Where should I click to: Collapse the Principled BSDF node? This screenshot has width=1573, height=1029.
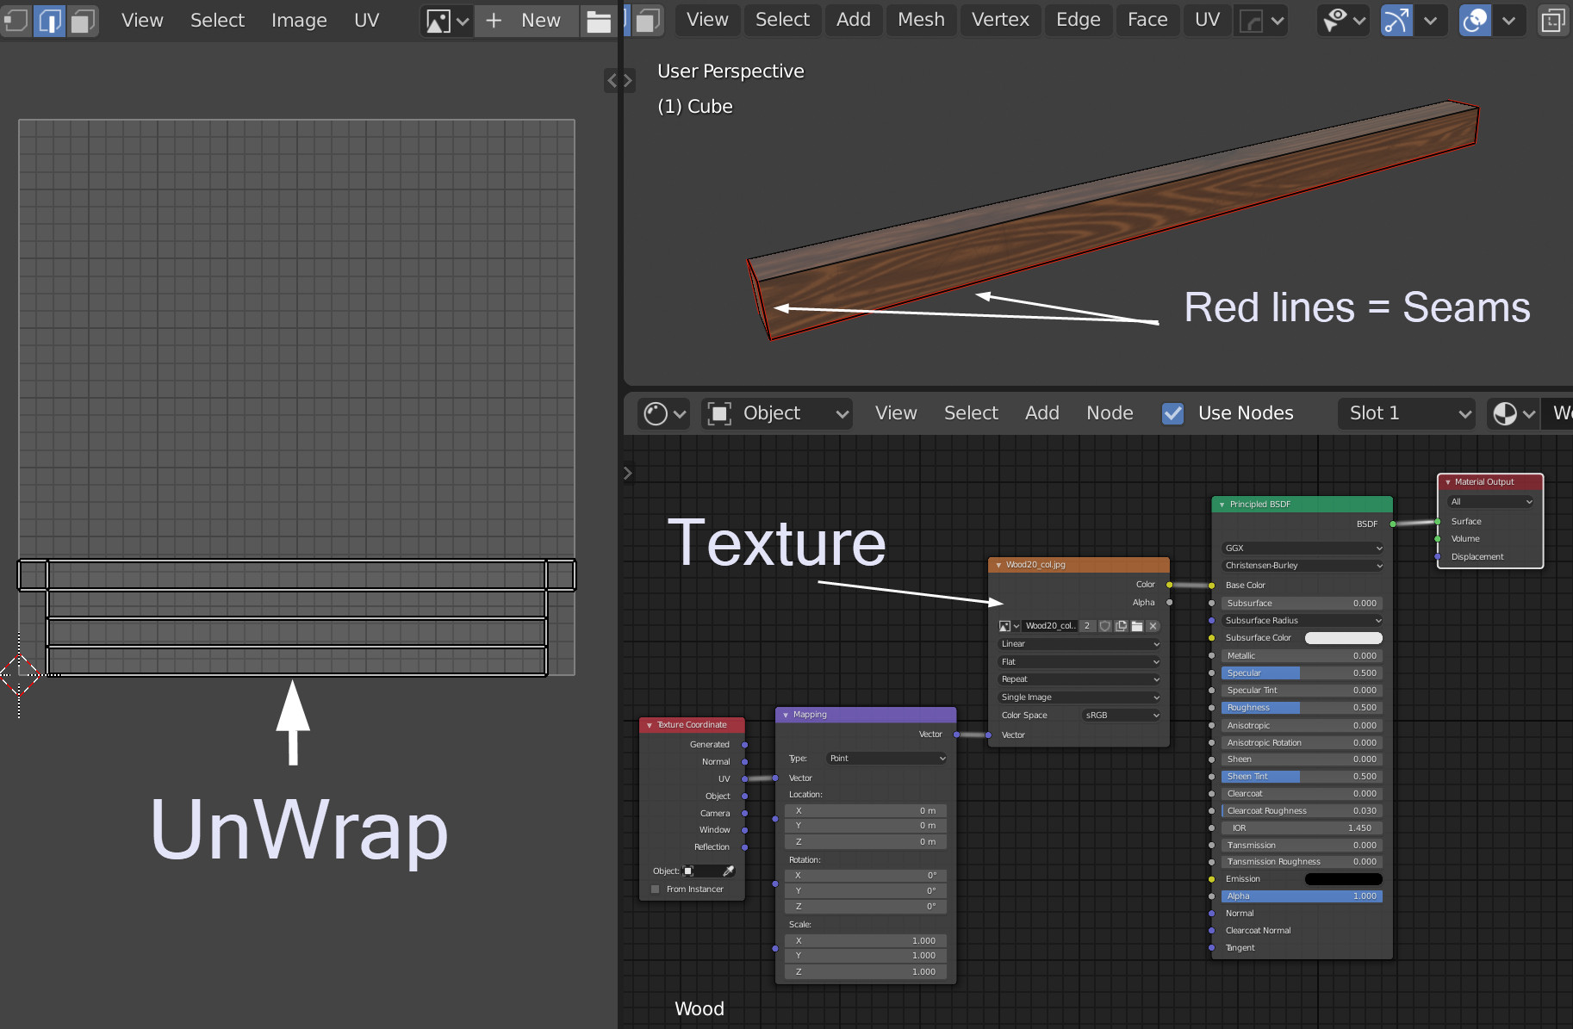click(1222, 505)
